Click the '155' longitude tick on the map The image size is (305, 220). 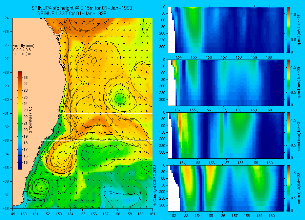[82, 214]
